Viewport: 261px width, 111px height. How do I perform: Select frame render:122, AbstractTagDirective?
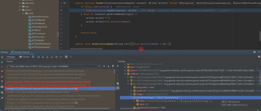click(x=47, y=85)
